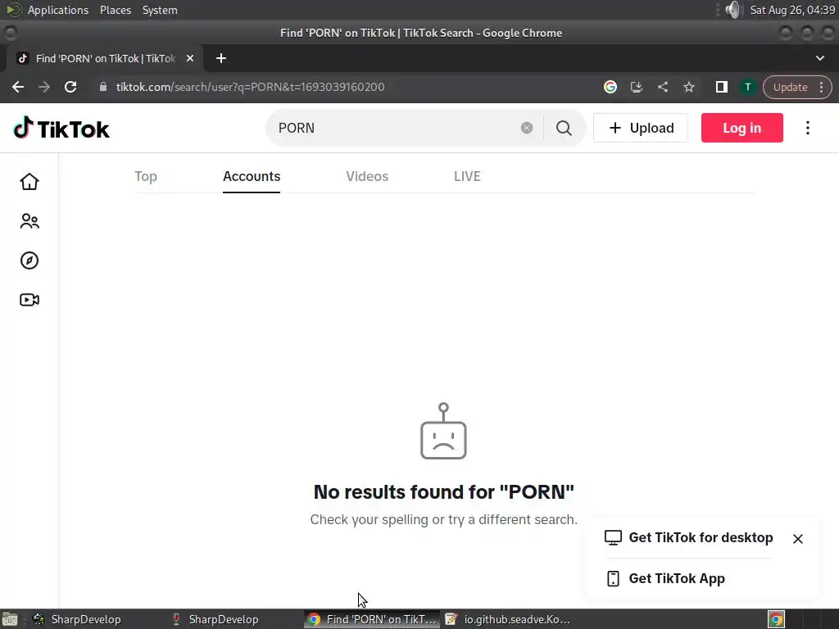The width and height of the screenshot is (839, 629).
Task: Open the LIVE camera icon in sidebar
Action: (x=29, y=300)
